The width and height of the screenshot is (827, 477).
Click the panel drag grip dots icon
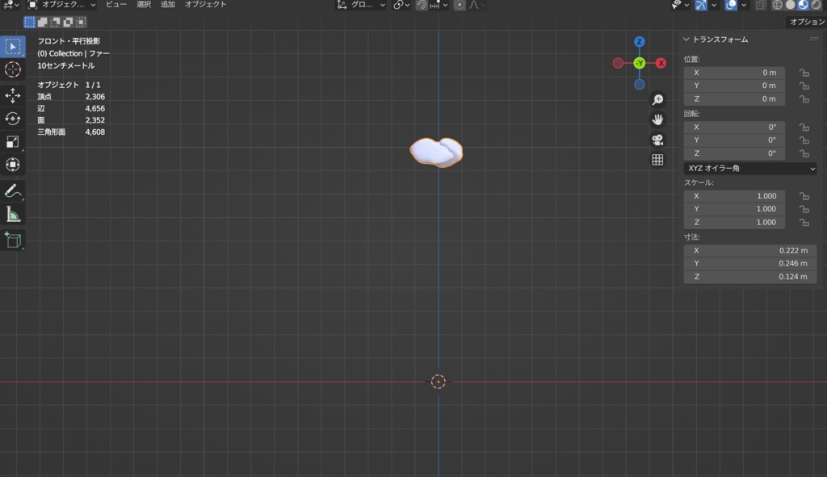(814, 39)
